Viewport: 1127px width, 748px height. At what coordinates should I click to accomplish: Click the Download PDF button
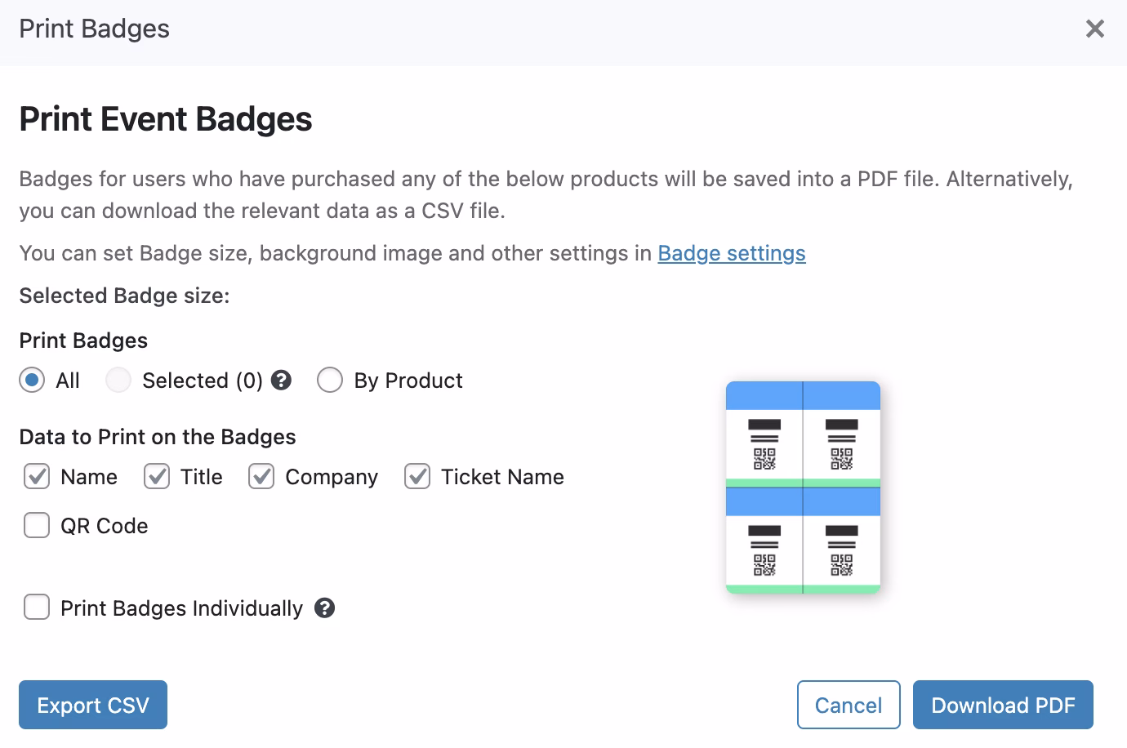[1003, 705]
